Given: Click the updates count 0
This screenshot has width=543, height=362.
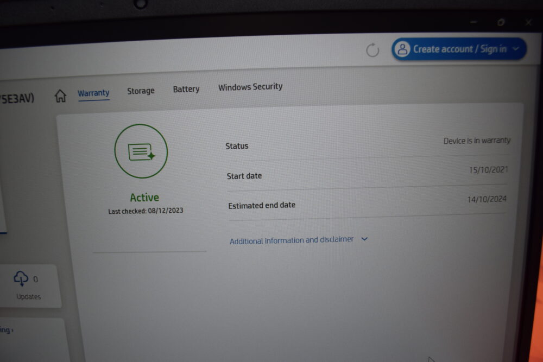Looking at the screenshot, I should (35, 280).
